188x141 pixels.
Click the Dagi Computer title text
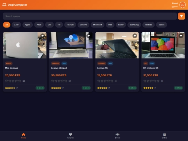(17, 5)
